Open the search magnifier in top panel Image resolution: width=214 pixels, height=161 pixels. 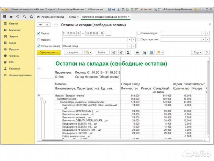point(24,17)
